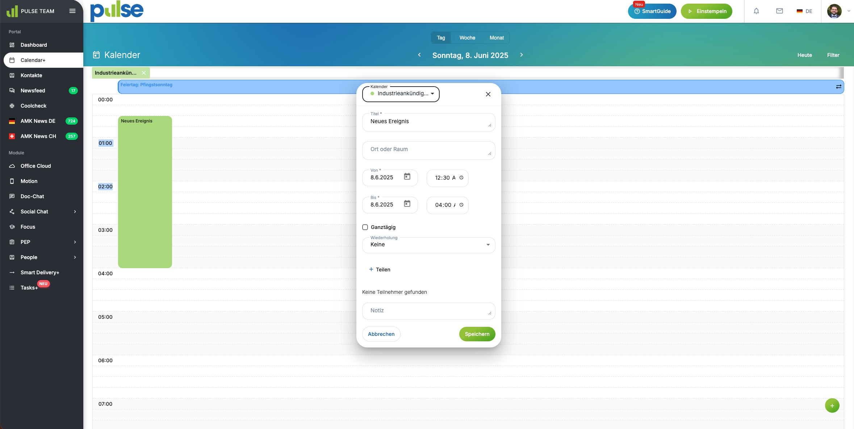Click the swap arrows icon on the Feiertag bar

[x=838, y=87]
